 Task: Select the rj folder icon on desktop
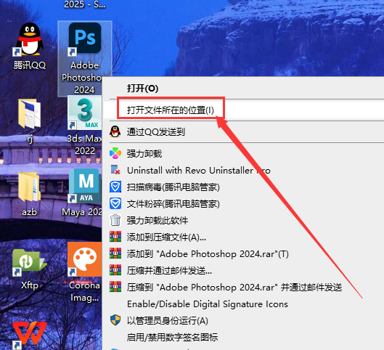[29, 114]
